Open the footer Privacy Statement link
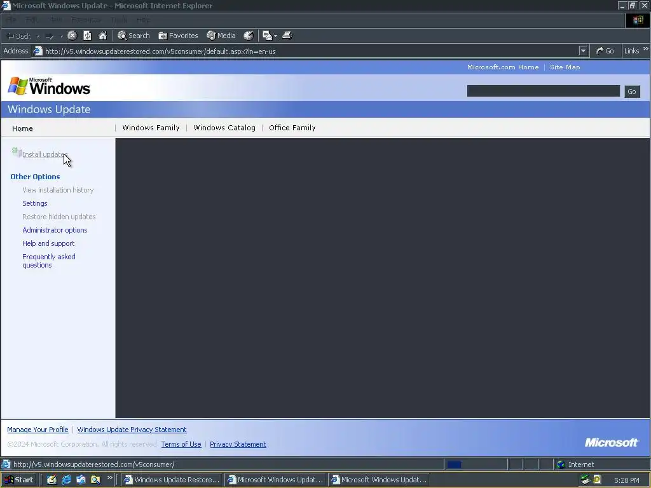The image size is (651, 488). 238,444
